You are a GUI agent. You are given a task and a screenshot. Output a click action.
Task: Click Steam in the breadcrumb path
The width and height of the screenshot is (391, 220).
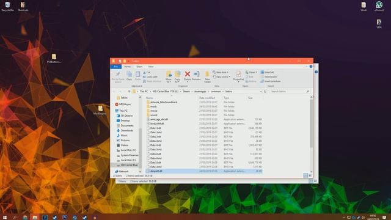pos(186,92)
